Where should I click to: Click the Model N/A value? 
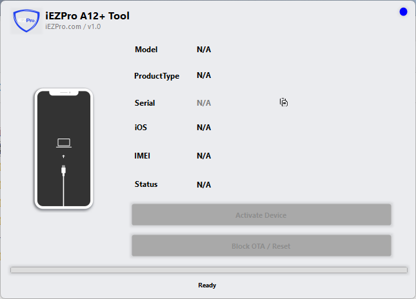click(x=204, y=50)
